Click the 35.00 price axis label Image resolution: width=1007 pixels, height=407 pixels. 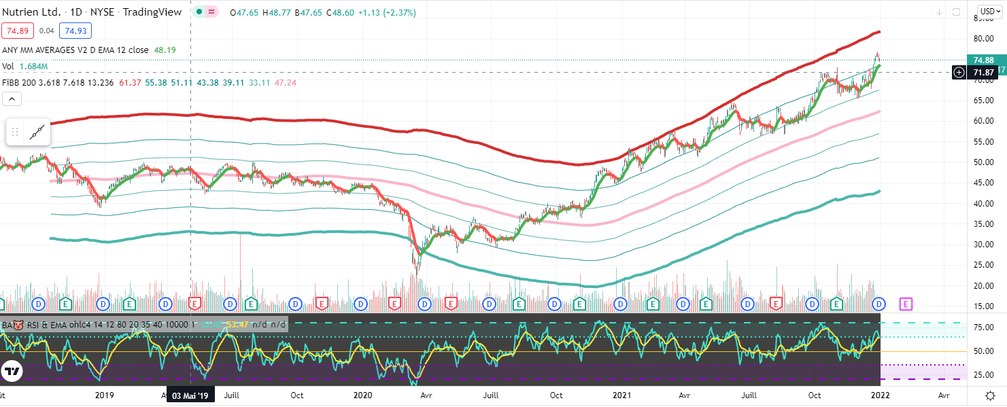click(983, 224)
